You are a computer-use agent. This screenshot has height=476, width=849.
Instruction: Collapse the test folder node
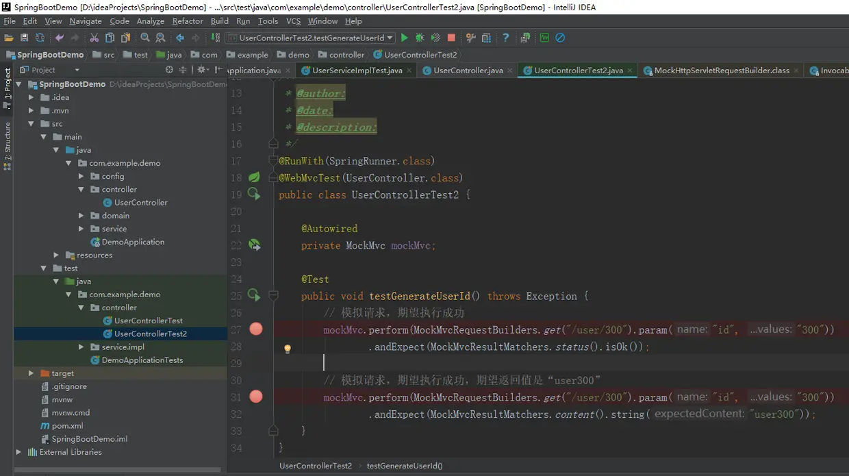coord(44,268)
